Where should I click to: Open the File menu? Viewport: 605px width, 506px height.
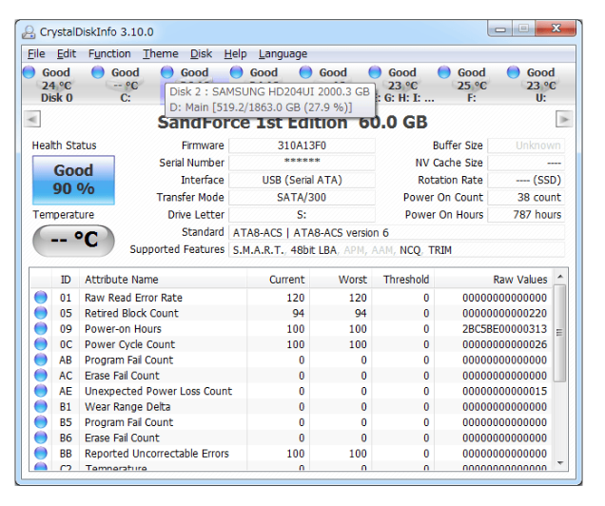click(36, 53)
